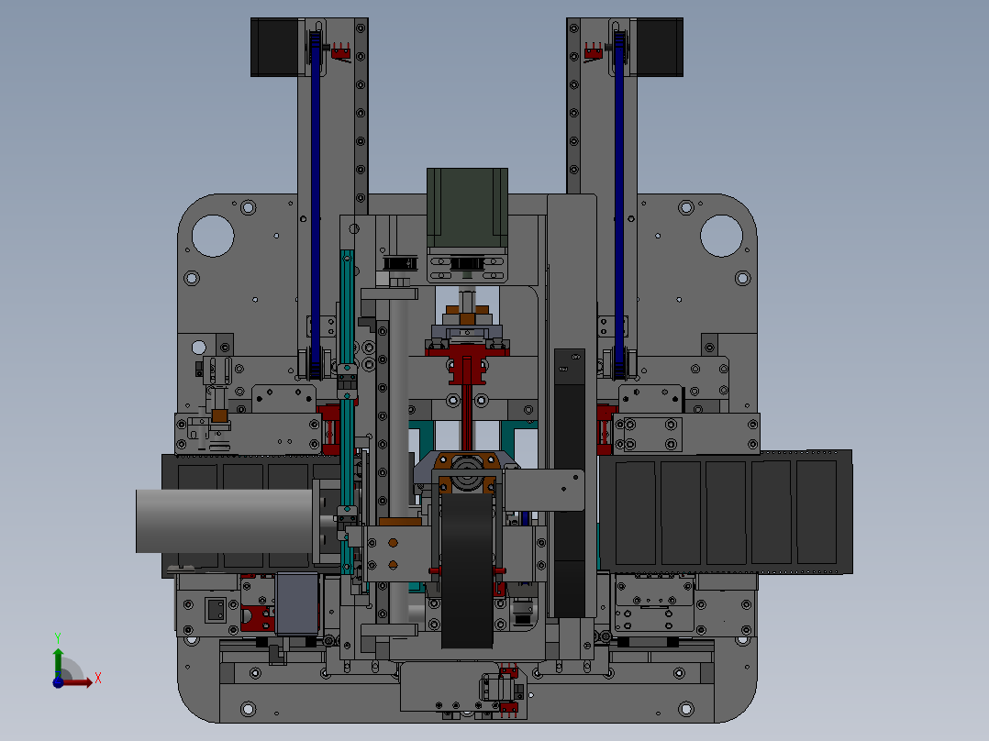Select the vertical gray shaft left of the wheel
989x741 pixels.
398,460
